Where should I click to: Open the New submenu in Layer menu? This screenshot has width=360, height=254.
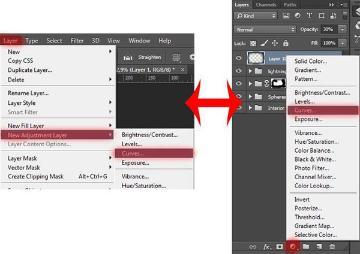pyautogui.click(x=57, y=52)
